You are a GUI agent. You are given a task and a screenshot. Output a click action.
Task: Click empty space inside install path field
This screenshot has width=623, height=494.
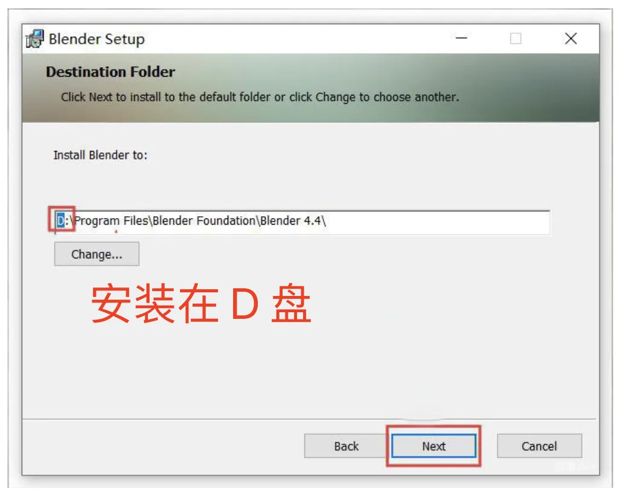point(437,222)
